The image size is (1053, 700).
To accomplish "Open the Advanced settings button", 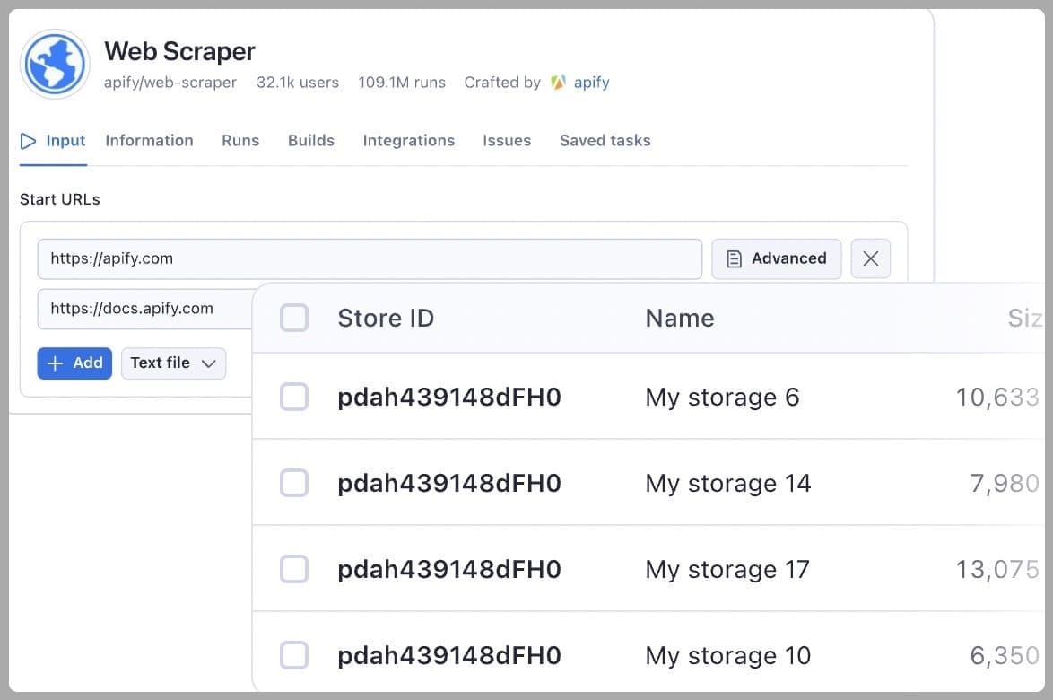I will [776, 258].
